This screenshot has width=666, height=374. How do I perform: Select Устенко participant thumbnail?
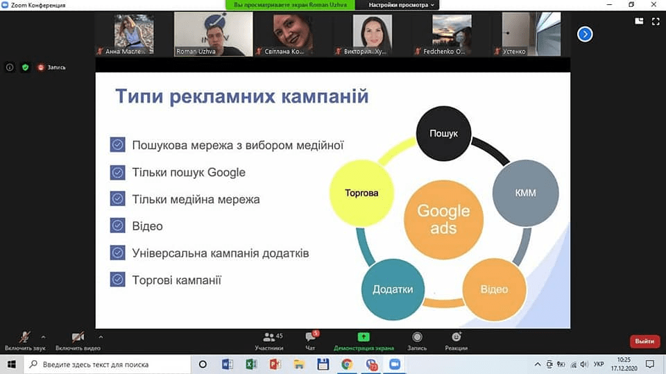[x=531, y=34]
